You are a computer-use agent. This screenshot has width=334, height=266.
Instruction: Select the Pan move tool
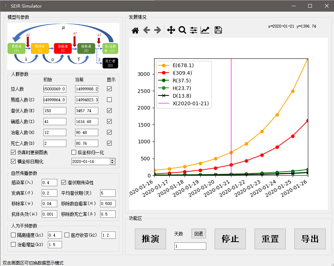(171, 30)
